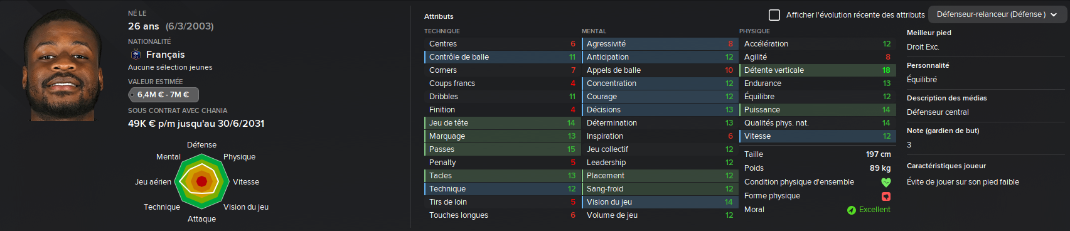
Task: Click the Français nationality link
Action: [x=165, y=55]
